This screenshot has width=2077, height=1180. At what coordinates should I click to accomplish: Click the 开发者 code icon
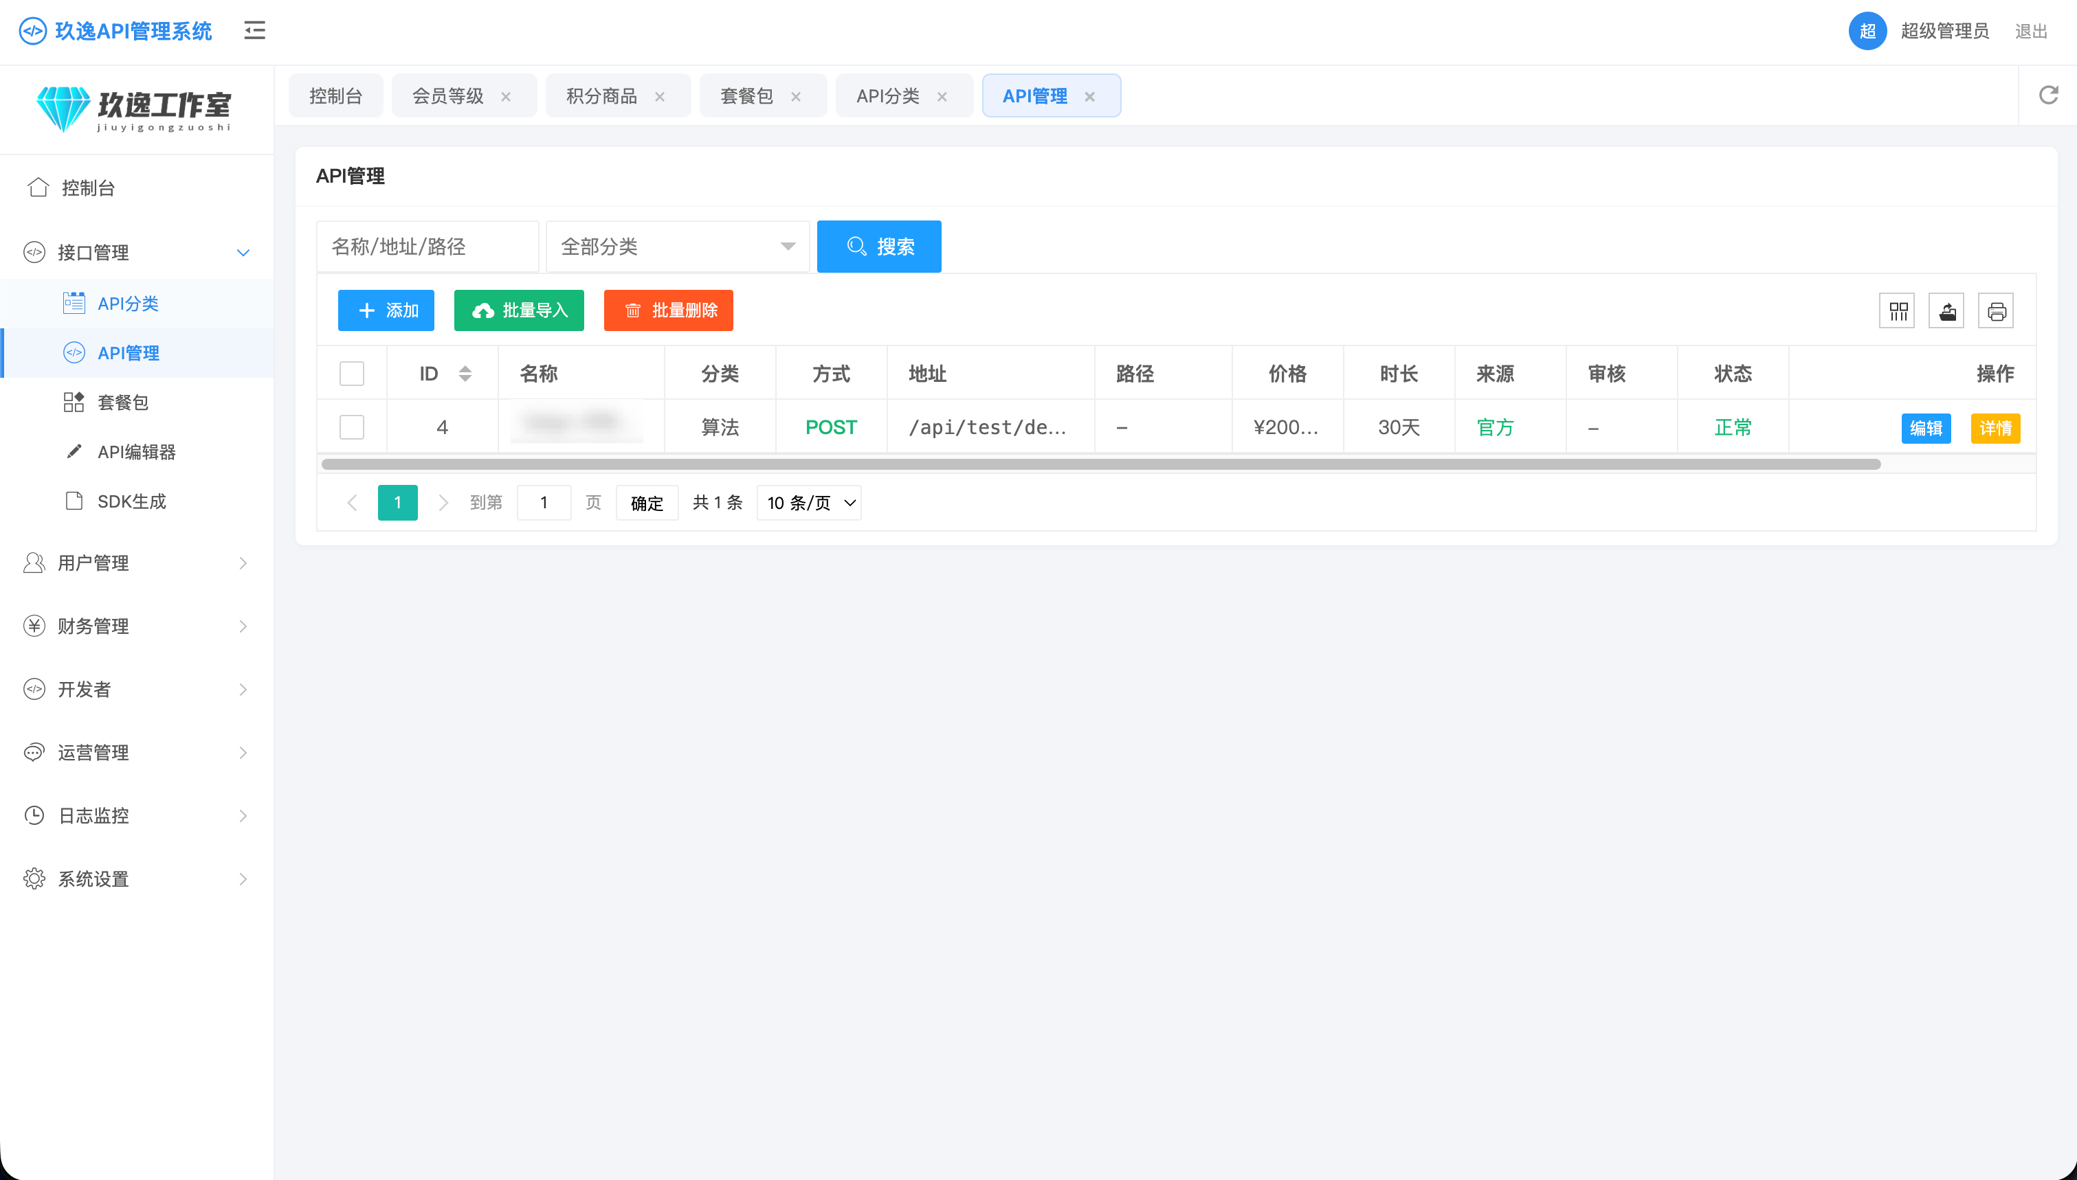34,689
